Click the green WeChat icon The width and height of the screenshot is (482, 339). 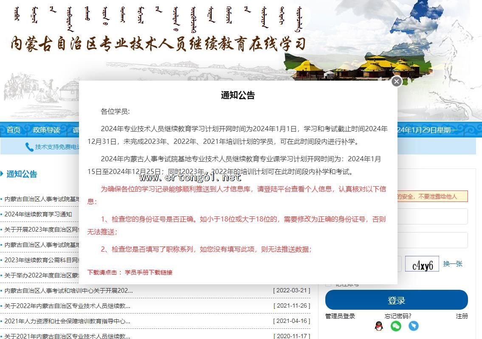click(x=396, y=326)
